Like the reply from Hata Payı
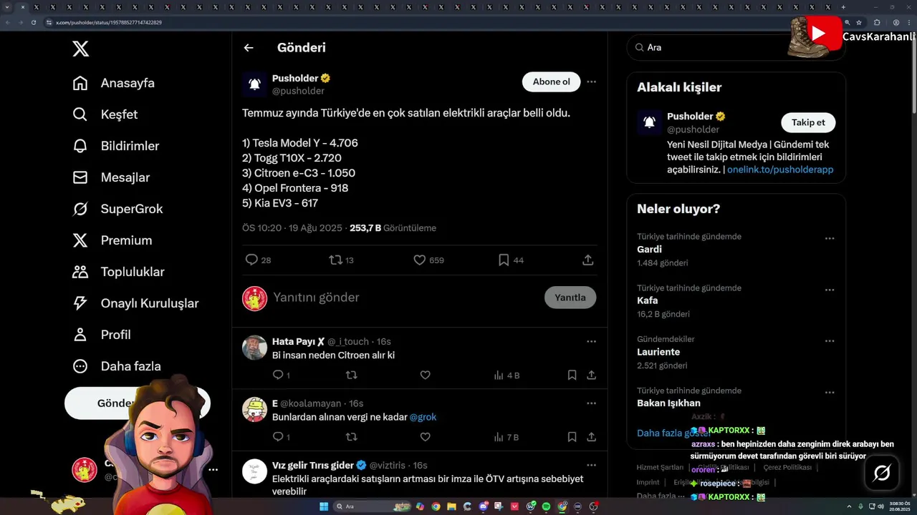917x515 pixels. point(425,375)
